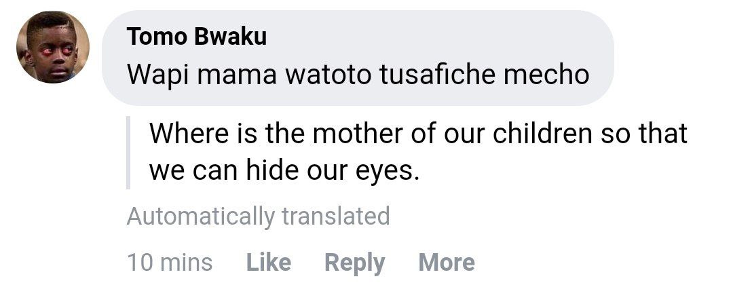Click the Automatically translated label
The image size is (733, 302).
258,216
